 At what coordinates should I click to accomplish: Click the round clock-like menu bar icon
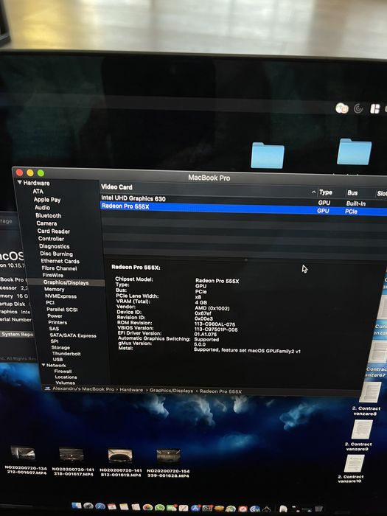pos(342,108)
